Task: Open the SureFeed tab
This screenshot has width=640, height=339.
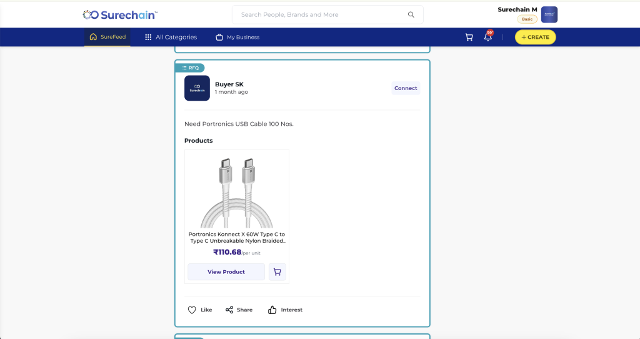Action: (x=107, y=37)
